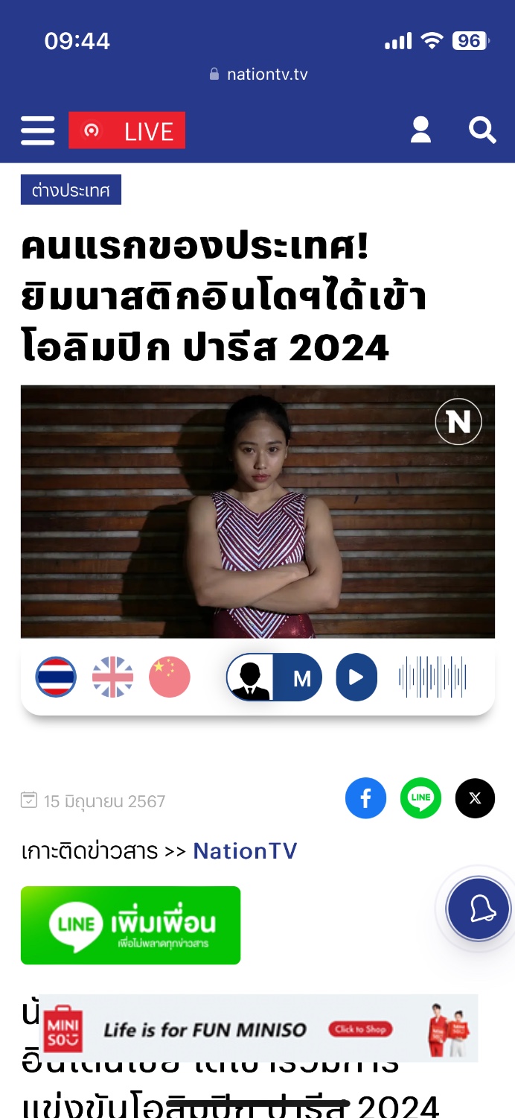The width and height of the screenshot is (515, 1118).
Task: Open the MINISO advertisement banner
Action: (258, 1028)
